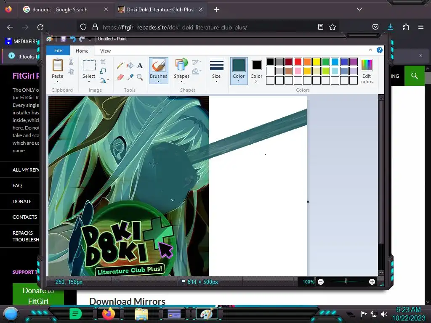Open Firefox extensions puzzle icon

coord(406,27)
